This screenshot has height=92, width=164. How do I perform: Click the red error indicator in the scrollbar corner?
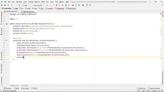coord(161,14)
